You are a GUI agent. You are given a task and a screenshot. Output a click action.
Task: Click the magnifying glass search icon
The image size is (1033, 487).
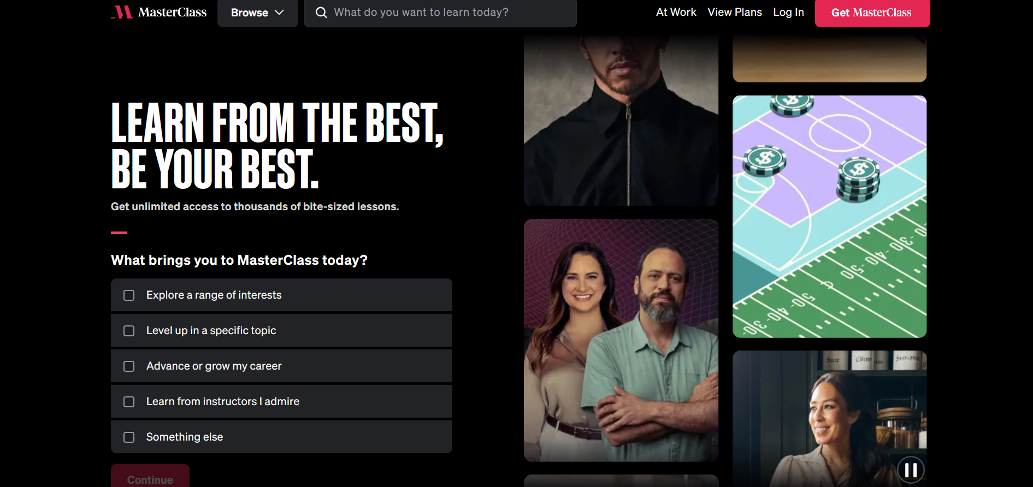point(321,13)
